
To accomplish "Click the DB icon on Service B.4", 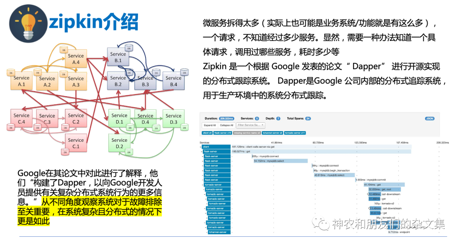I will coord(184,72).
